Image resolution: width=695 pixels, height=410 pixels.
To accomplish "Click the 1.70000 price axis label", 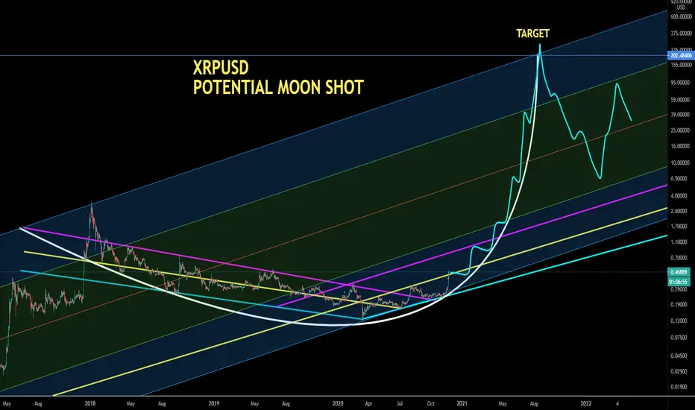I will [x=681, y=226].
